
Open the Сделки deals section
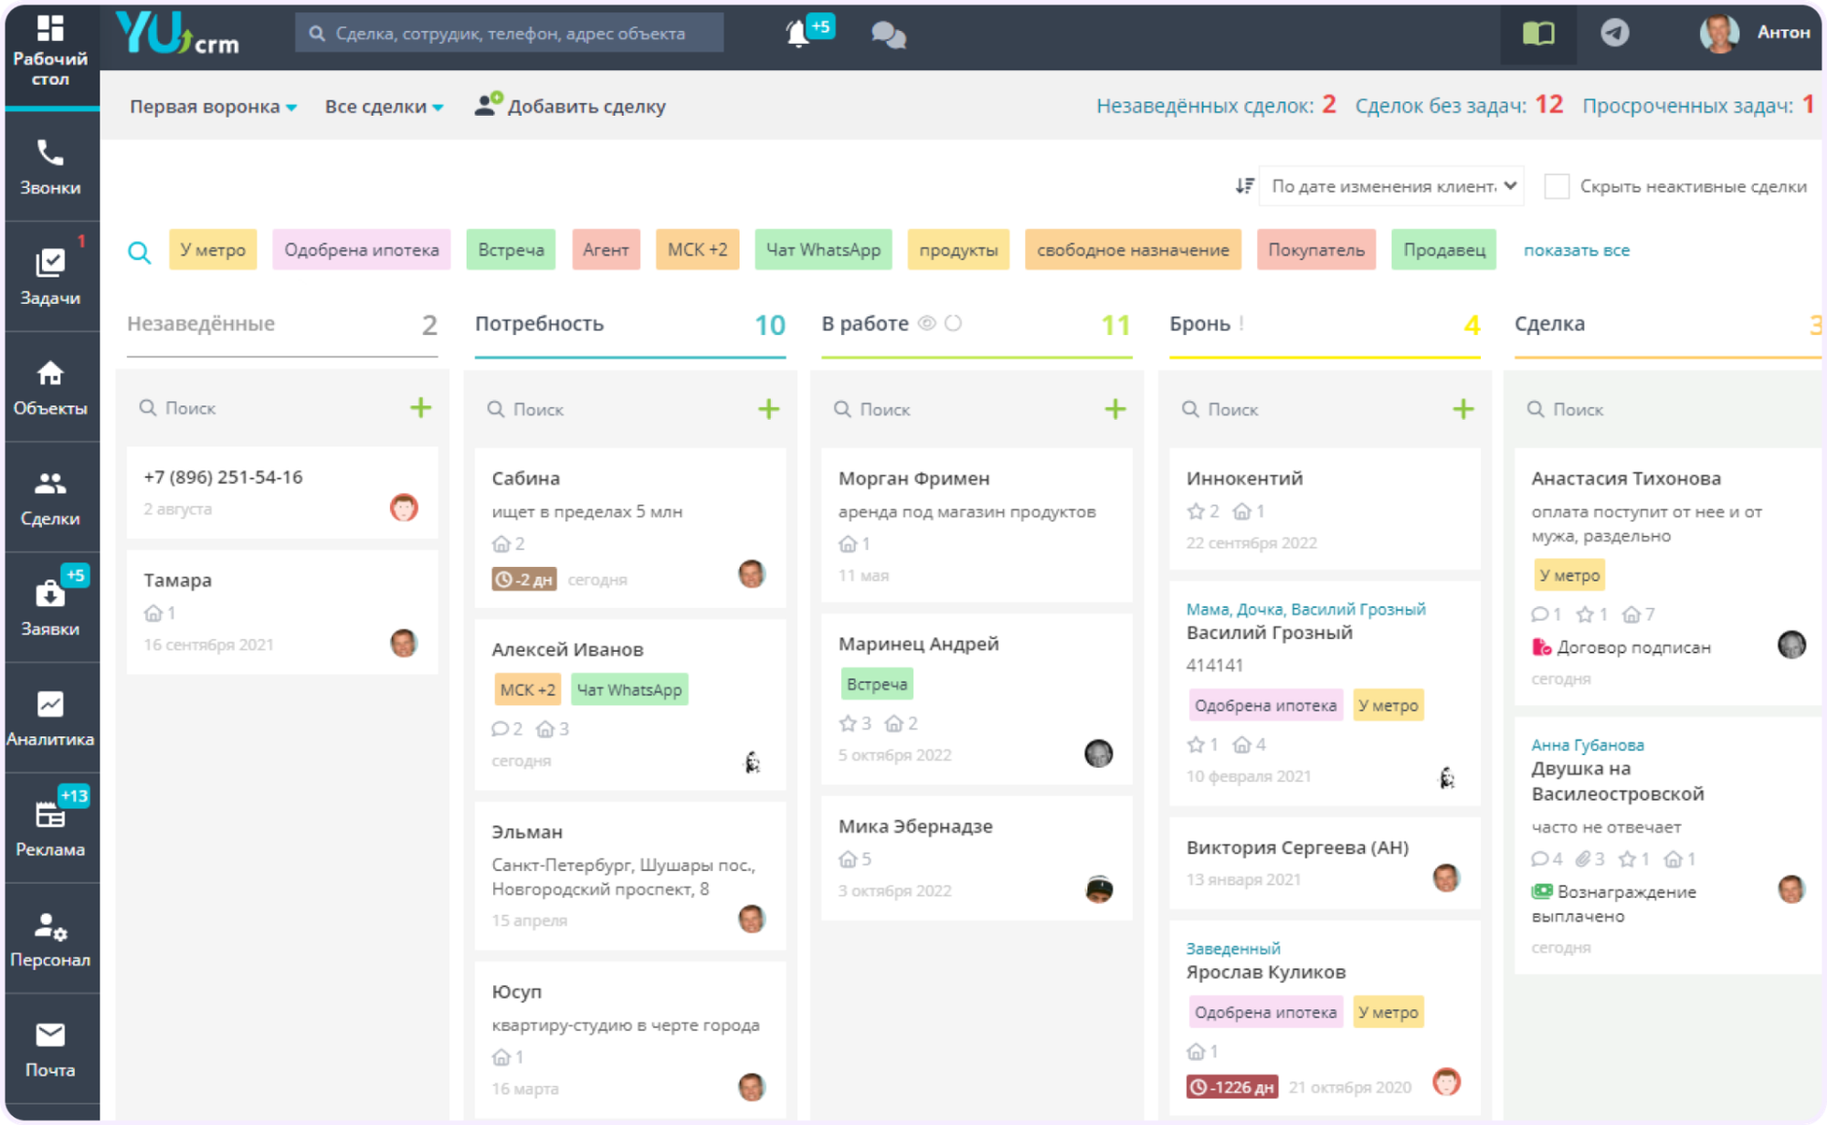[x=50, y=499]
